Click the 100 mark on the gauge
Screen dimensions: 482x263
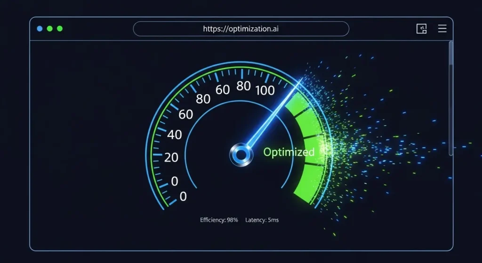click(x=265, y=90)
